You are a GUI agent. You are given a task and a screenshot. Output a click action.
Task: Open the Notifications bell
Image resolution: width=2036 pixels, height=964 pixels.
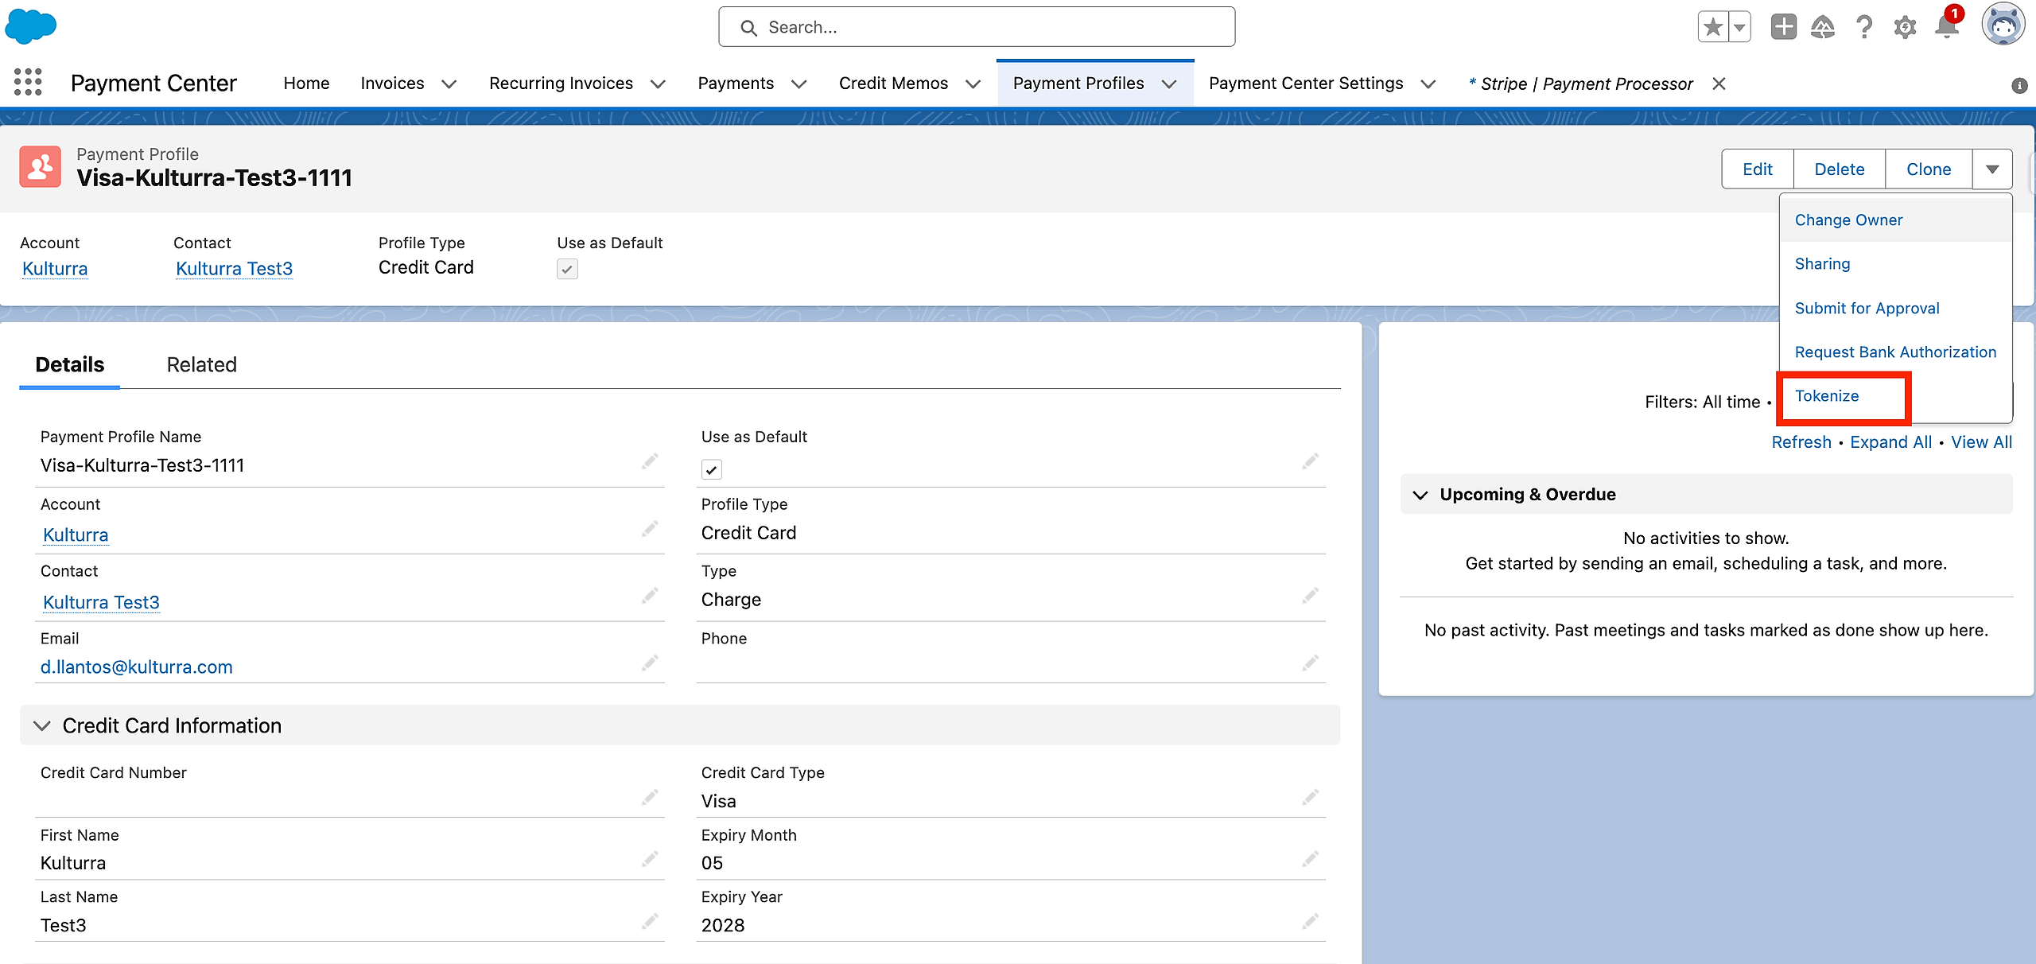pyautogui.click(x=1946, y=28)
